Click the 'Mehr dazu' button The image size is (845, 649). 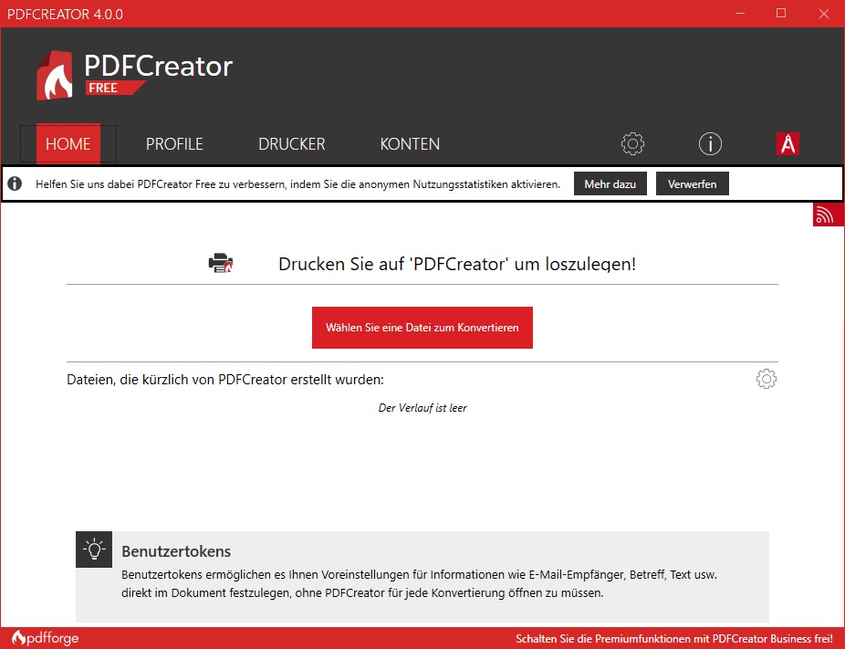click(x=610, y=183)
